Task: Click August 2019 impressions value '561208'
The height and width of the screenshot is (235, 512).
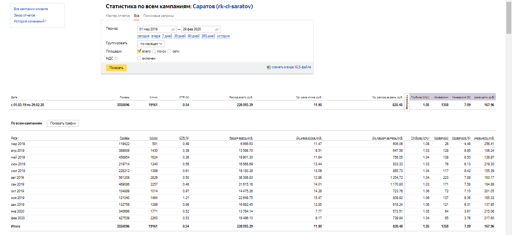Action: [x=123, y=177]
